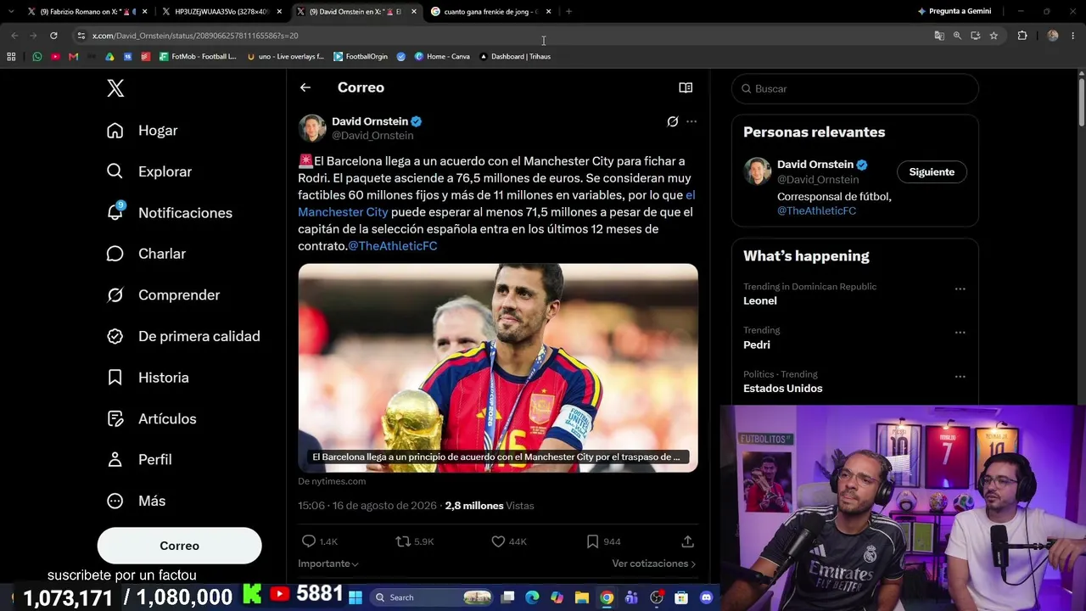Click the Pregunta a Gemini button
The image size is (1086, 611).
pos(954,12)
